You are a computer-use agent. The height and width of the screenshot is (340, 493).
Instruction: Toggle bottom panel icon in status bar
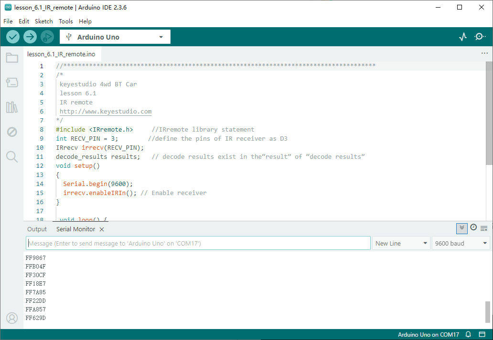482,334
